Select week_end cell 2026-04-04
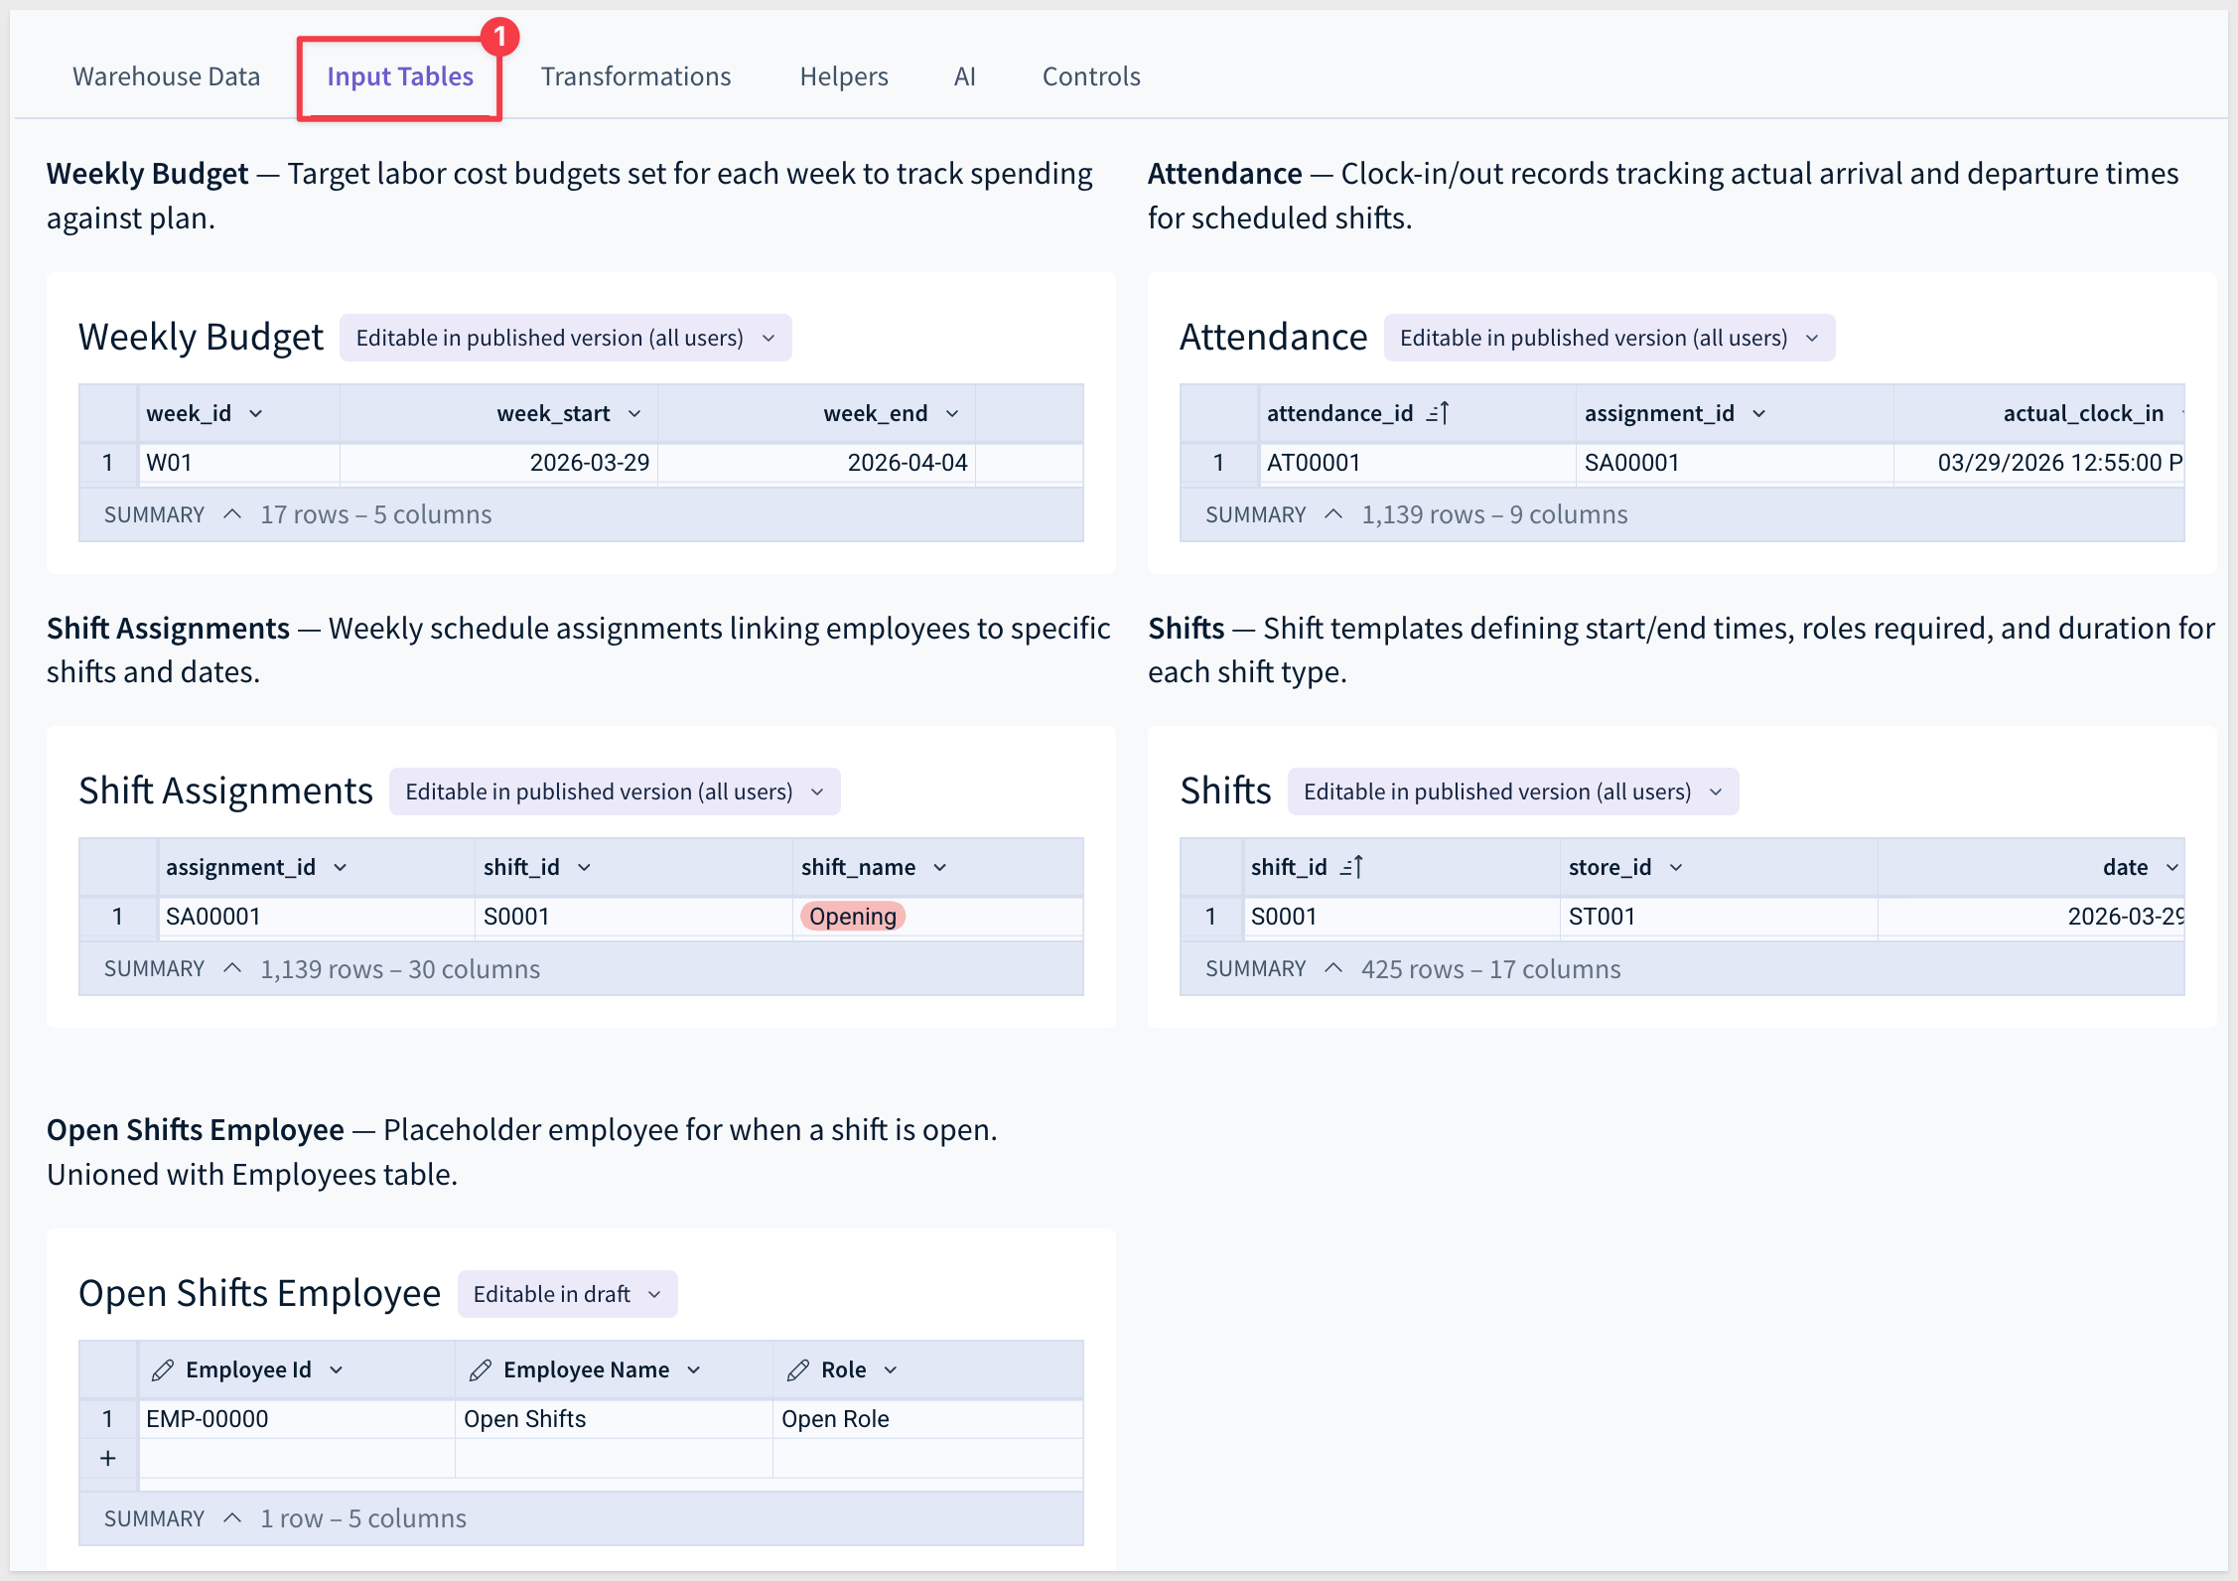 pos(816,463)
